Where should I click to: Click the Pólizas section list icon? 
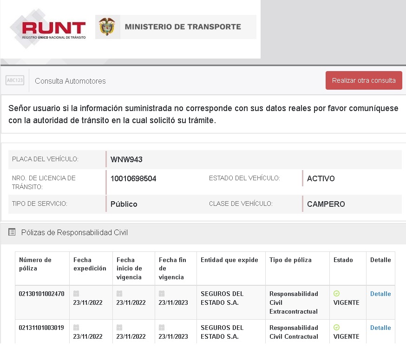click(x=12, y=232)
